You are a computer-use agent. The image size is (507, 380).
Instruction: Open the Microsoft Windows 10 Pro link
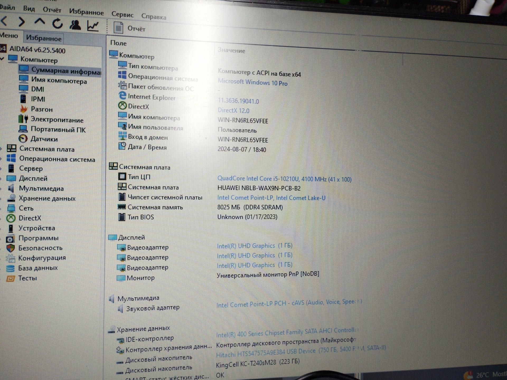pyautogui.click(x=252, y=82)
